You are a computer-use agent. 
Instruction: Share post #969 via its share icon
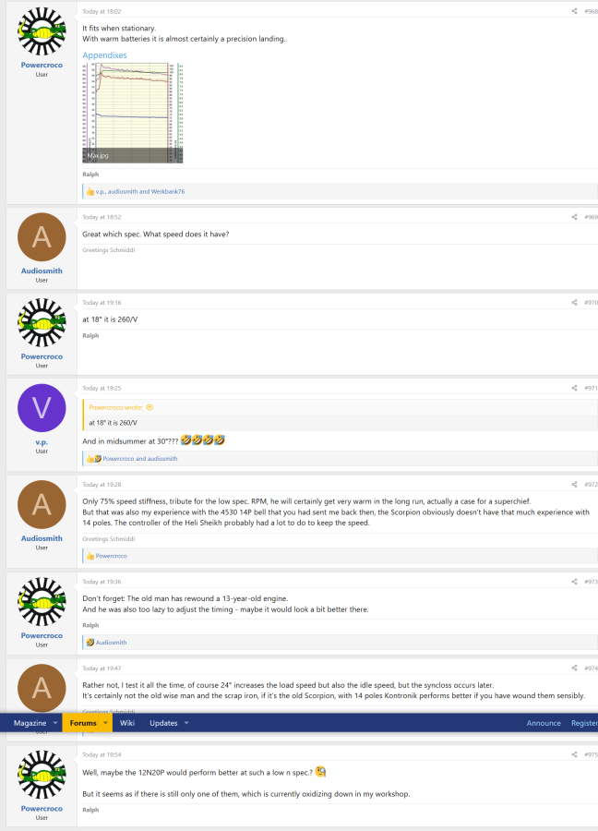click(575, 217)
